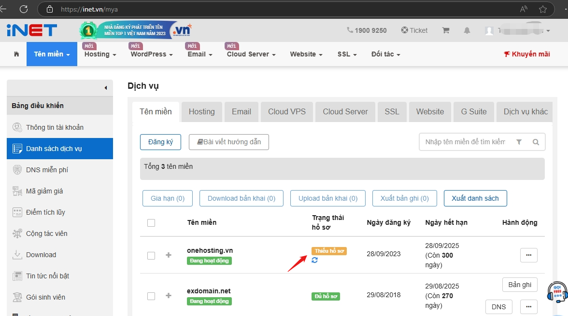Image resolution: width=568 pixels, height=316 pixels.
Task: Click the Mã giảm giá sidebar icon
Action: tap(16, 191)
